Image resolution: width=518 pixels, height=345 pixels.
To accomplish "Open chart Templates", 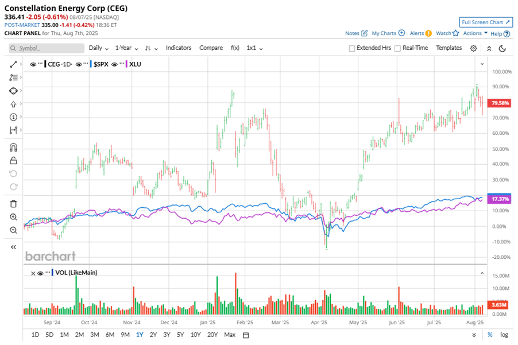I will [449, 48].
